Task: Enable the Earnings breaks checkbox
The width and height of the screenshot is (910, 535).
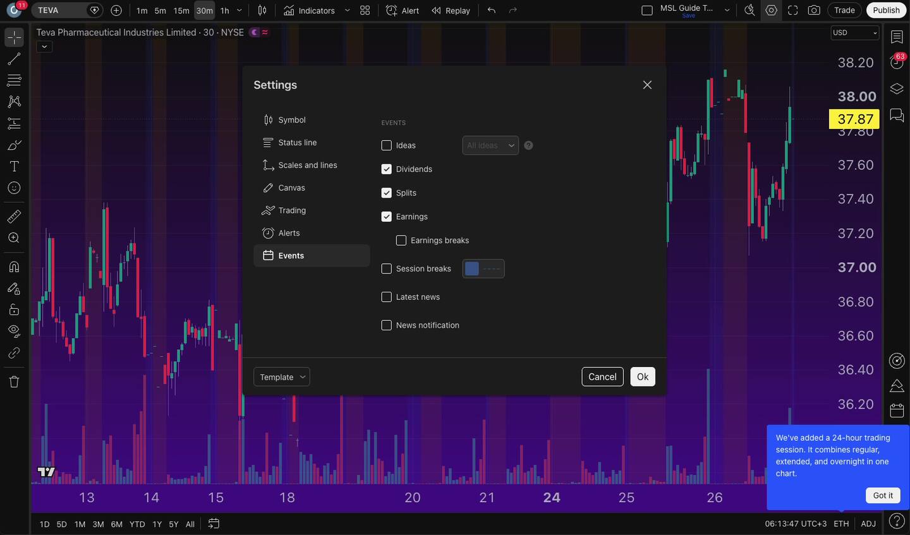Action: (x=401, y=241)
